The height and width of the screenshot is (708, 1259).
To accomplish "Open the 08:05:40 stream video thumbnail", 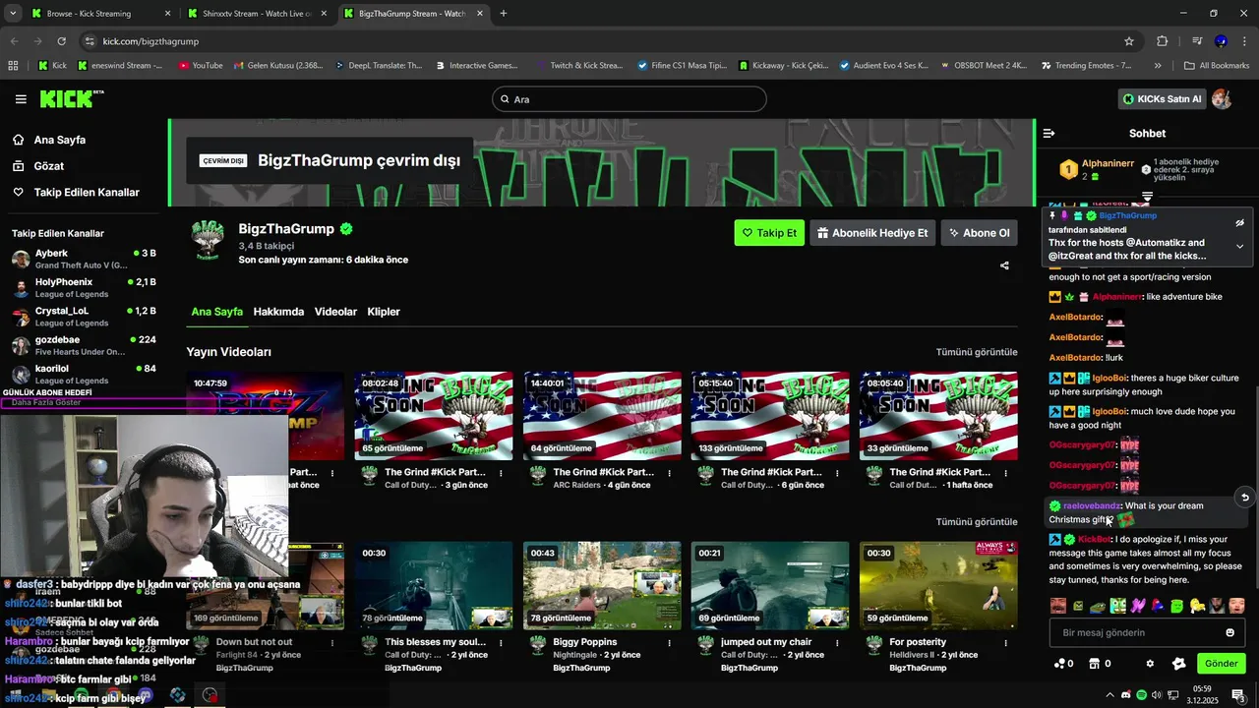I will coord(938,416).
